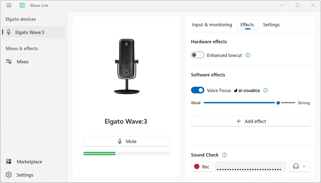Click the 'Weak' slider label
The image size is (321, 183).
[196, 103]
